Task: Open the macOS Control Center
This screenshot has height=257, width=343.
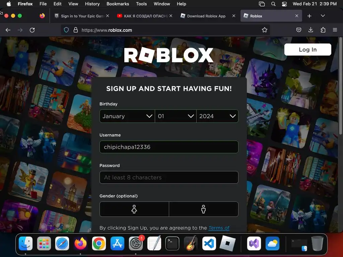Action: tap(284, 4)
